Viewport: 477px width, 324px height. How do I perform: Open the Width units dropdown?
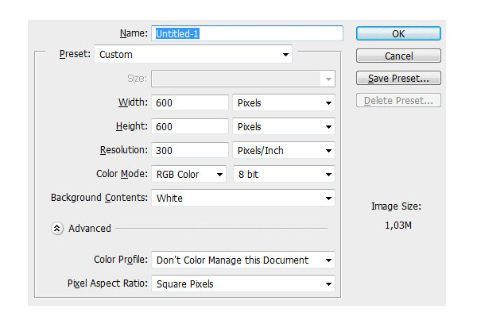tap(284, 102)
